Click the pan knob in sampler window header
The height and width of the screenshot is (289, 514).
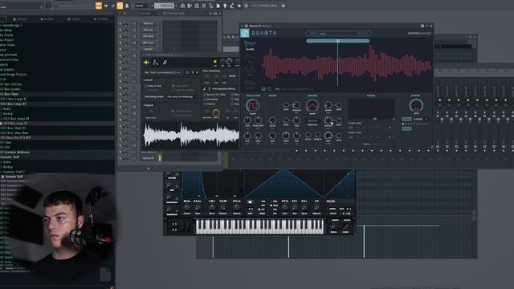222,62
